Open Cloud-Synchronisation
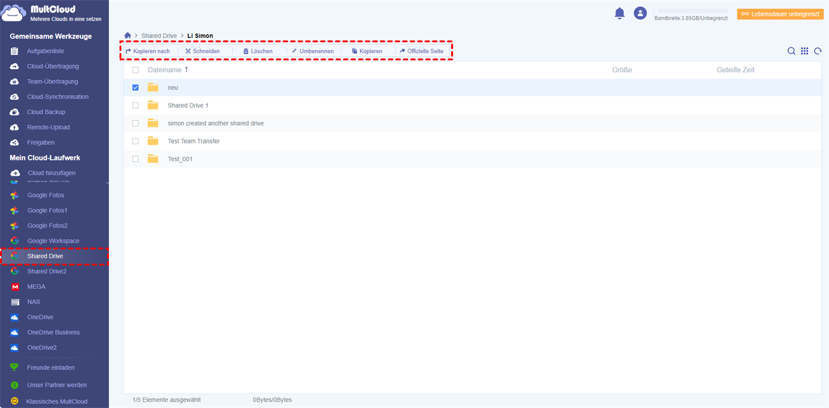The image size is (829, 408). click(58, 97)
